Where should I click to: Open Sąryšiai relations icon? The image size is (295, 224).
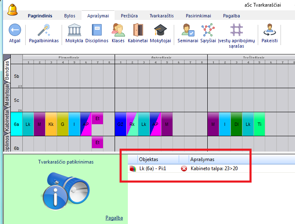[208, 31]
